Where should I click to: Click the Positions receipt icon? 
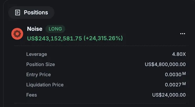(18, 13)
